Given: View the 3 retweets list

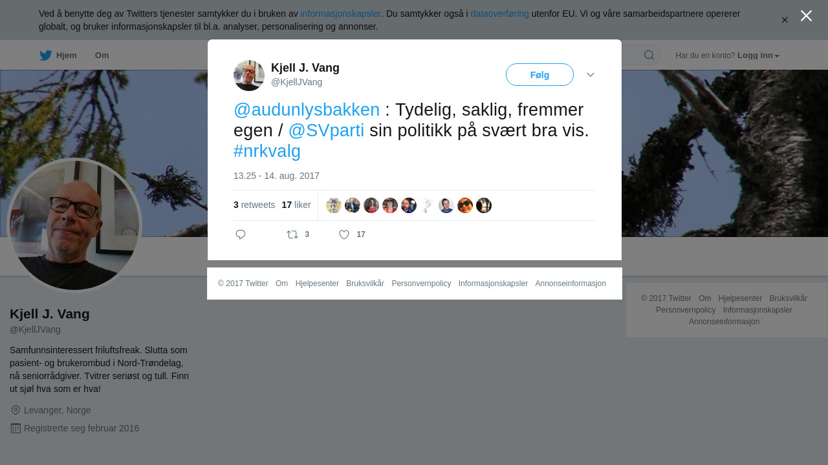Looking at the screenshot, I should (254, 205).
